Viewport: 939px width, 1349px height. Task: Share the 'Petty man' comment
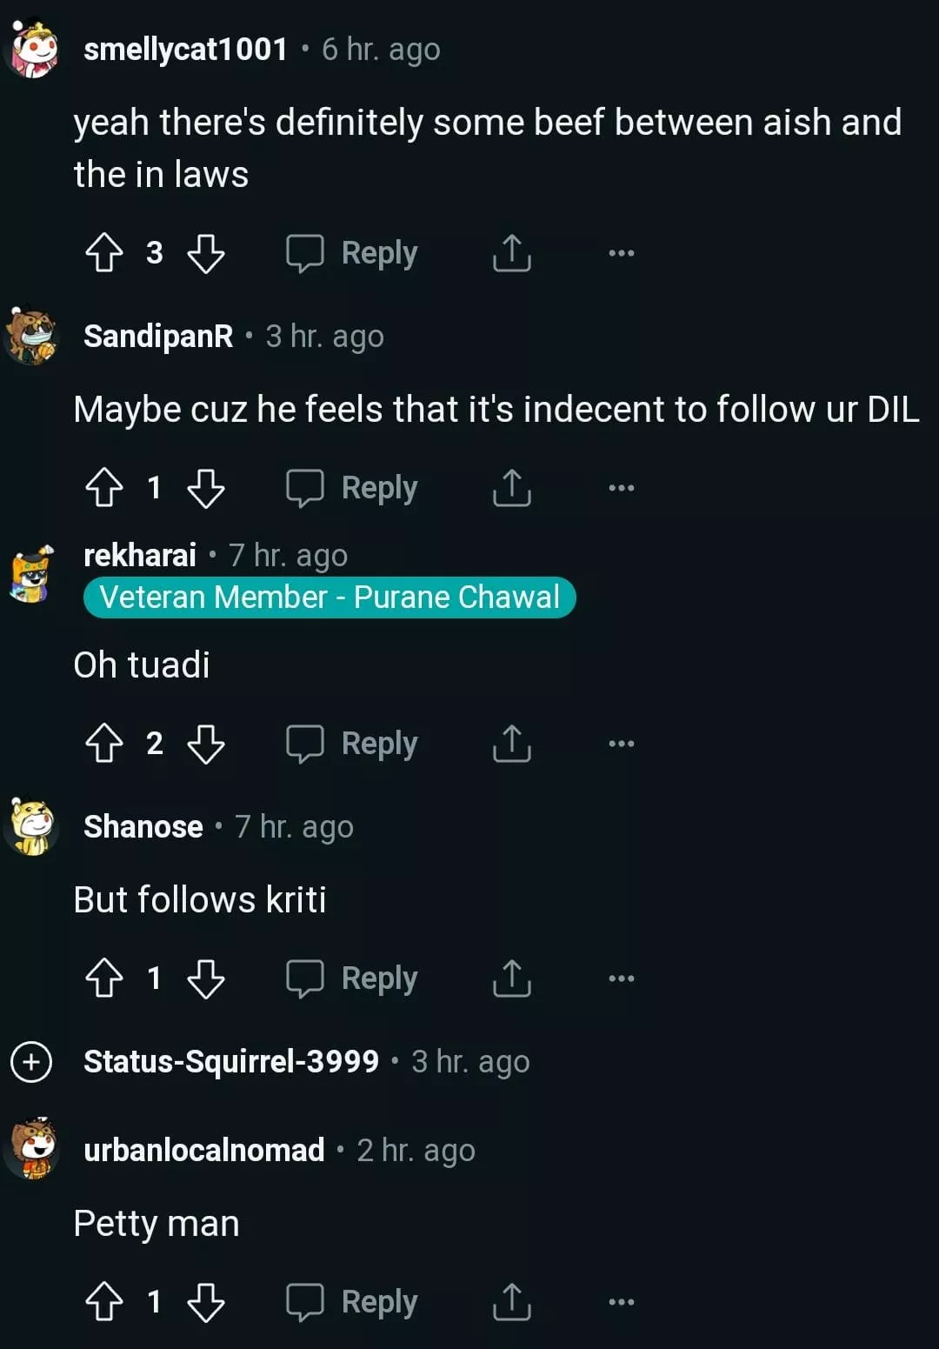(x=511, y=1302)
